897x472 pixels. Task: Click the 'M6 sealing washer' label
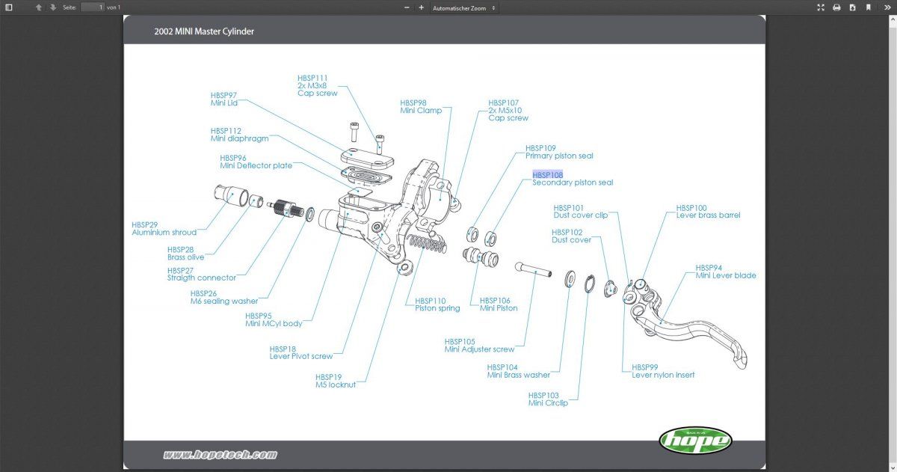click(x=224, y=301)
